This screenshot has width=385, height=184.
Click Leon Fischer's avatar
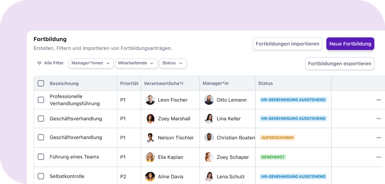(150, 100)
